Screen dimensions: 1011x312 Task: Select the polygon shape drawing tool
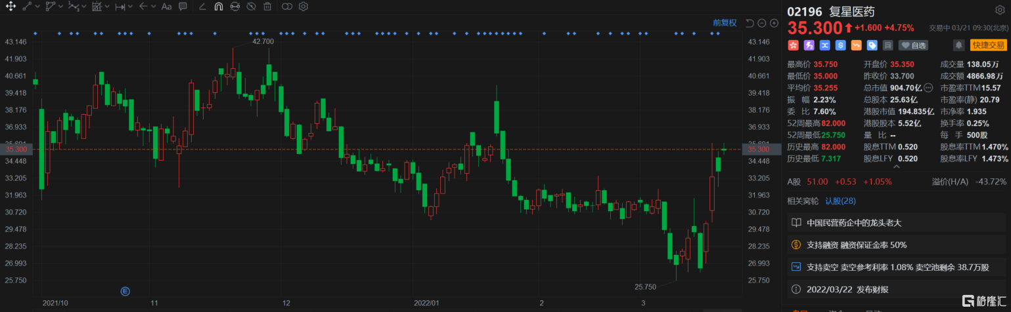[51, 7]
